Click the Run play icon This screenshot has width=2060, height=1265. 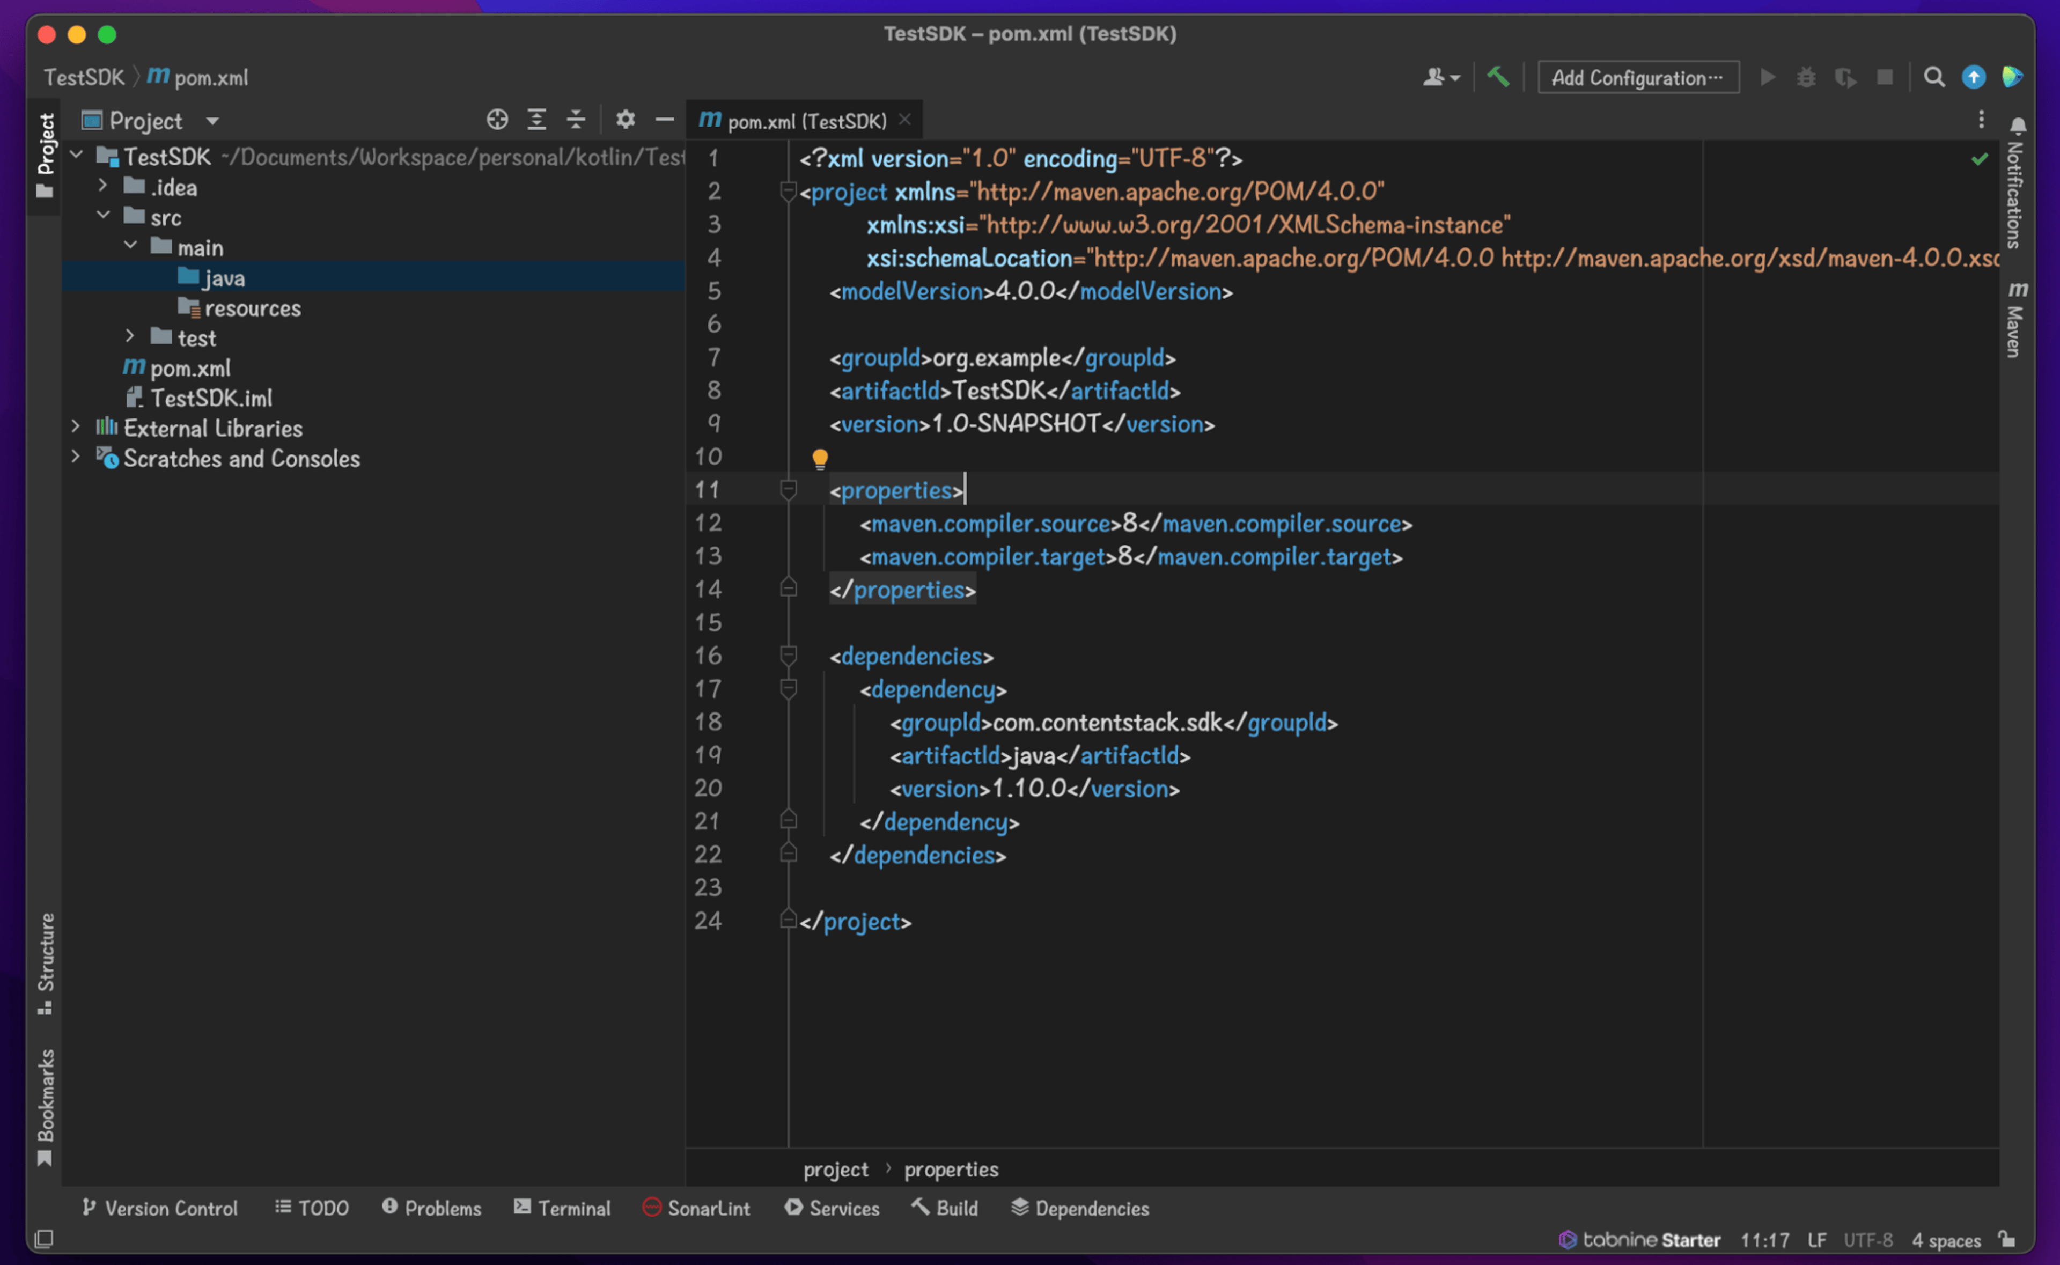pyautogui.click(x=1767, y=78)
